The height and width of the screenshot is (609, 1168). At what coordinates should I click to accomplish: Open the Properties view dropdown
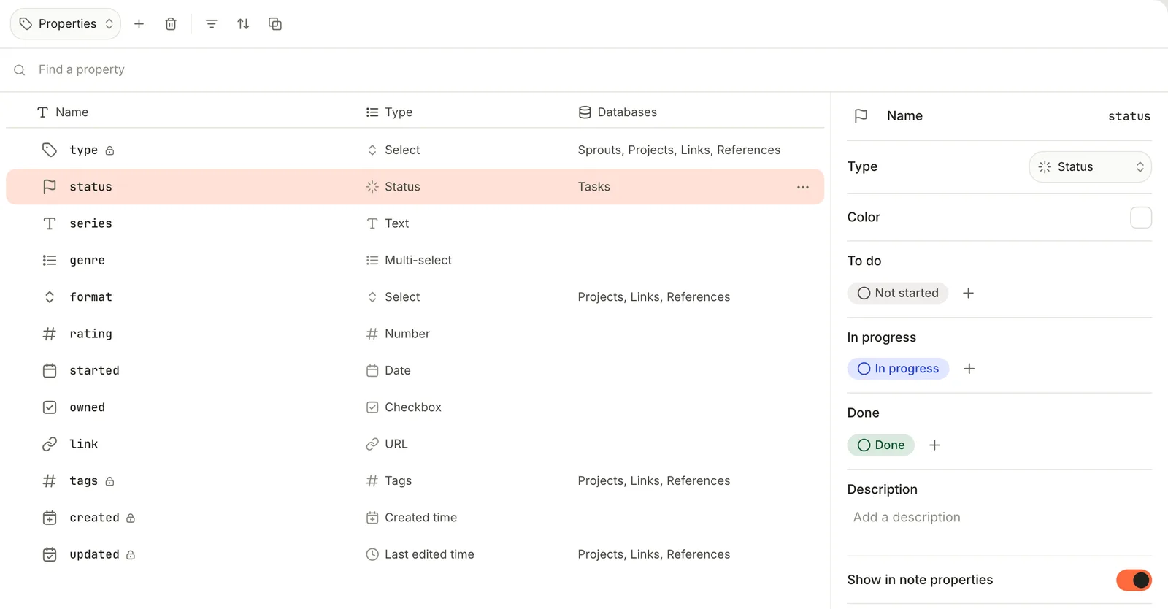66,24
